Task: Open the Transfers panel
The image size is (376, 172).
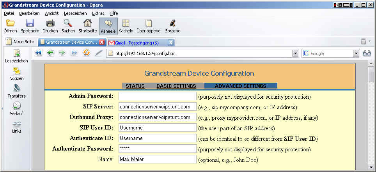Action: (16, 91)
